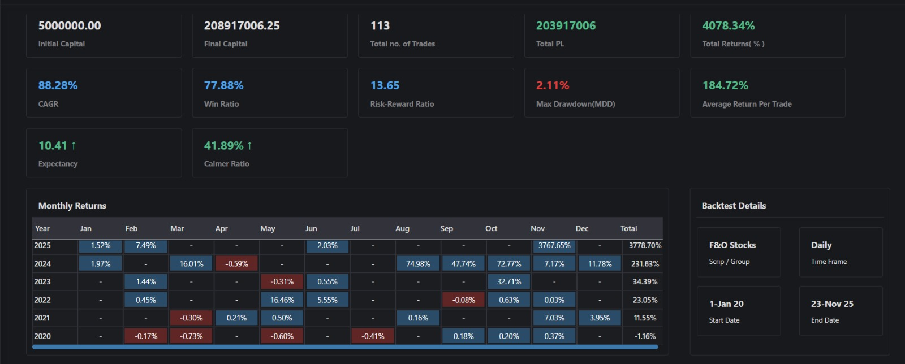905x364 pixels.
Task: Open the F&O Stocks Scrip / Group card
Action: (738, 252)
